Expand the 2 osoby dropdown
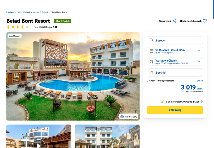Viewport: 214px width, 148px height. point(175,40)
